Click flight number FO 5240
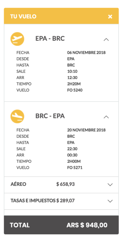This screenshot has width=134, height=250. (x=75, y=90)
